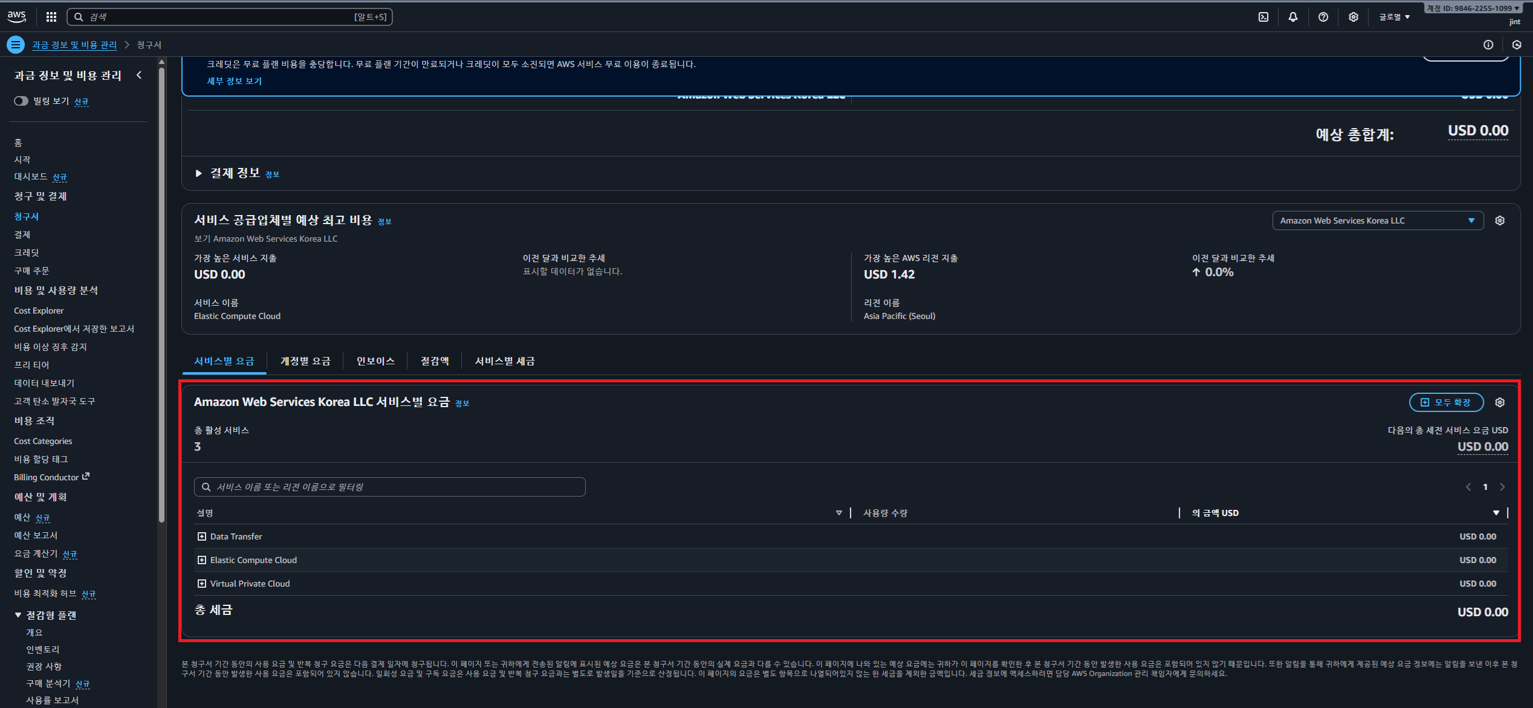1533x708 pixels.
Task: Open gear settings beside 모두 확장 button
Action: [x=1500, y=402]
